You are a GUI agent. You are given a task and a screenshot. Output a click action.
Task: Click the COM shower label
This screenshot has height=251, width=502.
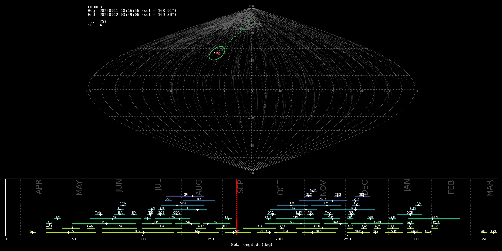[x=377, y=222]
